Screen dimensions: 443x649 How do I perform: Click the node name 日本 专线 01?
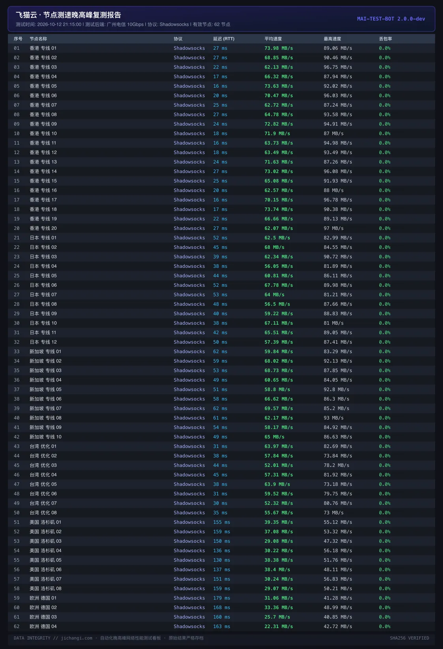tap(43, 238)
